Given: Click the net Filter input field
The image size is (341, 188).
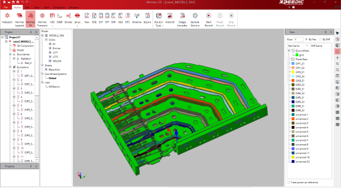Looking at the screenshot, I should [x=299, y=39].
